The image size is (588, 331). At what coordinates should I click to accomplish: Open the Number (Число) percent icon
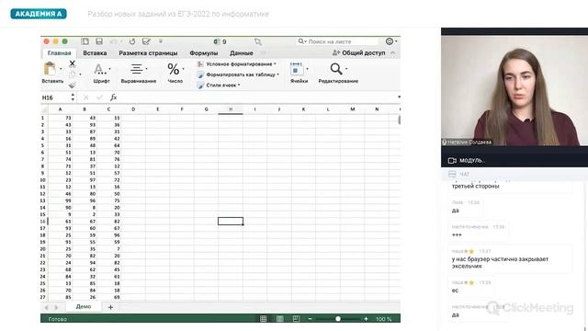tap(174, 69)
